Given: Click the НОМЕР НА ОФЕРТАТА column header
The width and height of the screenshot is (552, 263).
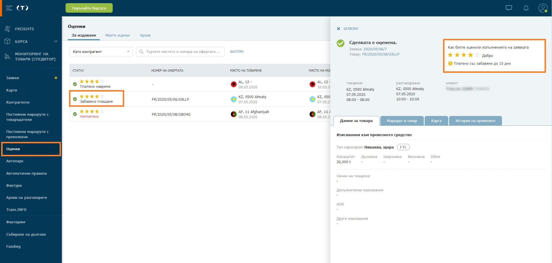Looking at the screenshot, I should click(x=167, y=70).
